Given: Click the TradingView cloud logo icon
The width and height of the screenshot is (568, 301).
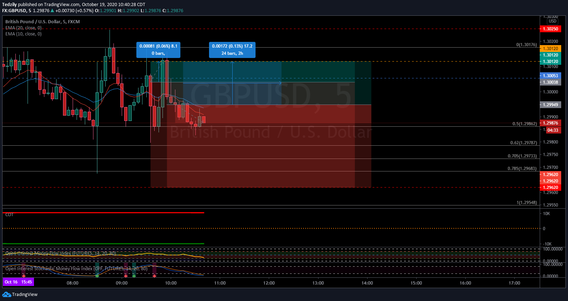Looking at the screenshot, I should [6, 294].
